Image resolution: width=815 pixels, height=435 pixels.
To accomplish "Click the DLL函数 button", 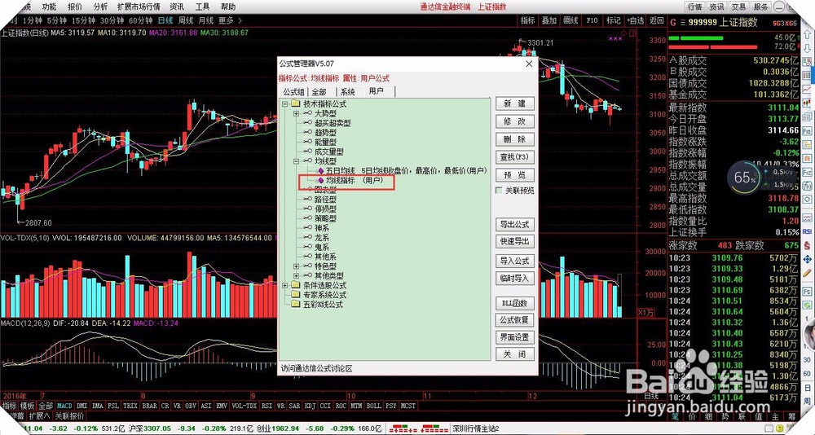I will pos(515,303).
